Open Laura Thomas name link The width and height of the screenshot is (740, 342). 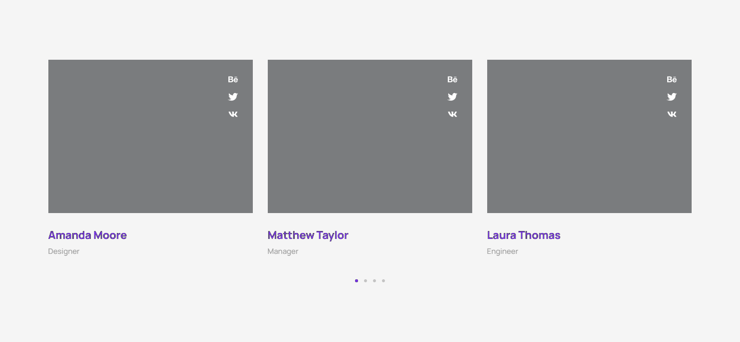524,235
